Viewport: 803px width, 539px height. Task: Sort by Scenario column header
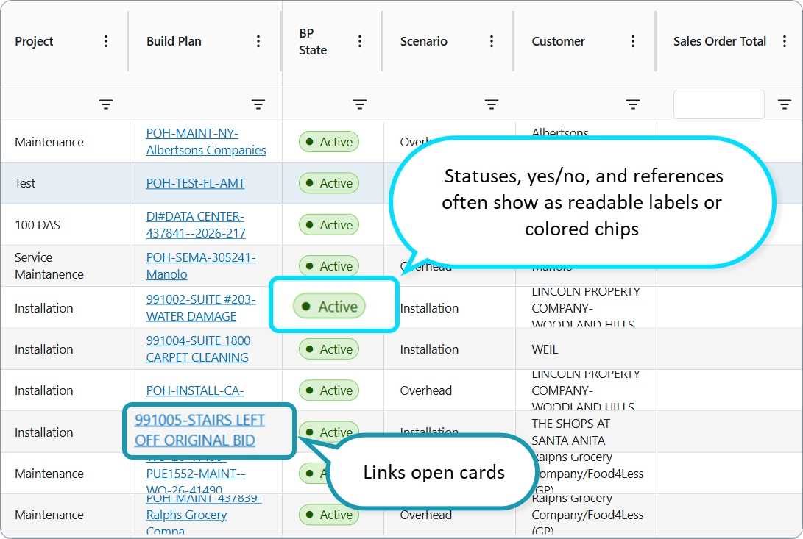tap(423, 41)
